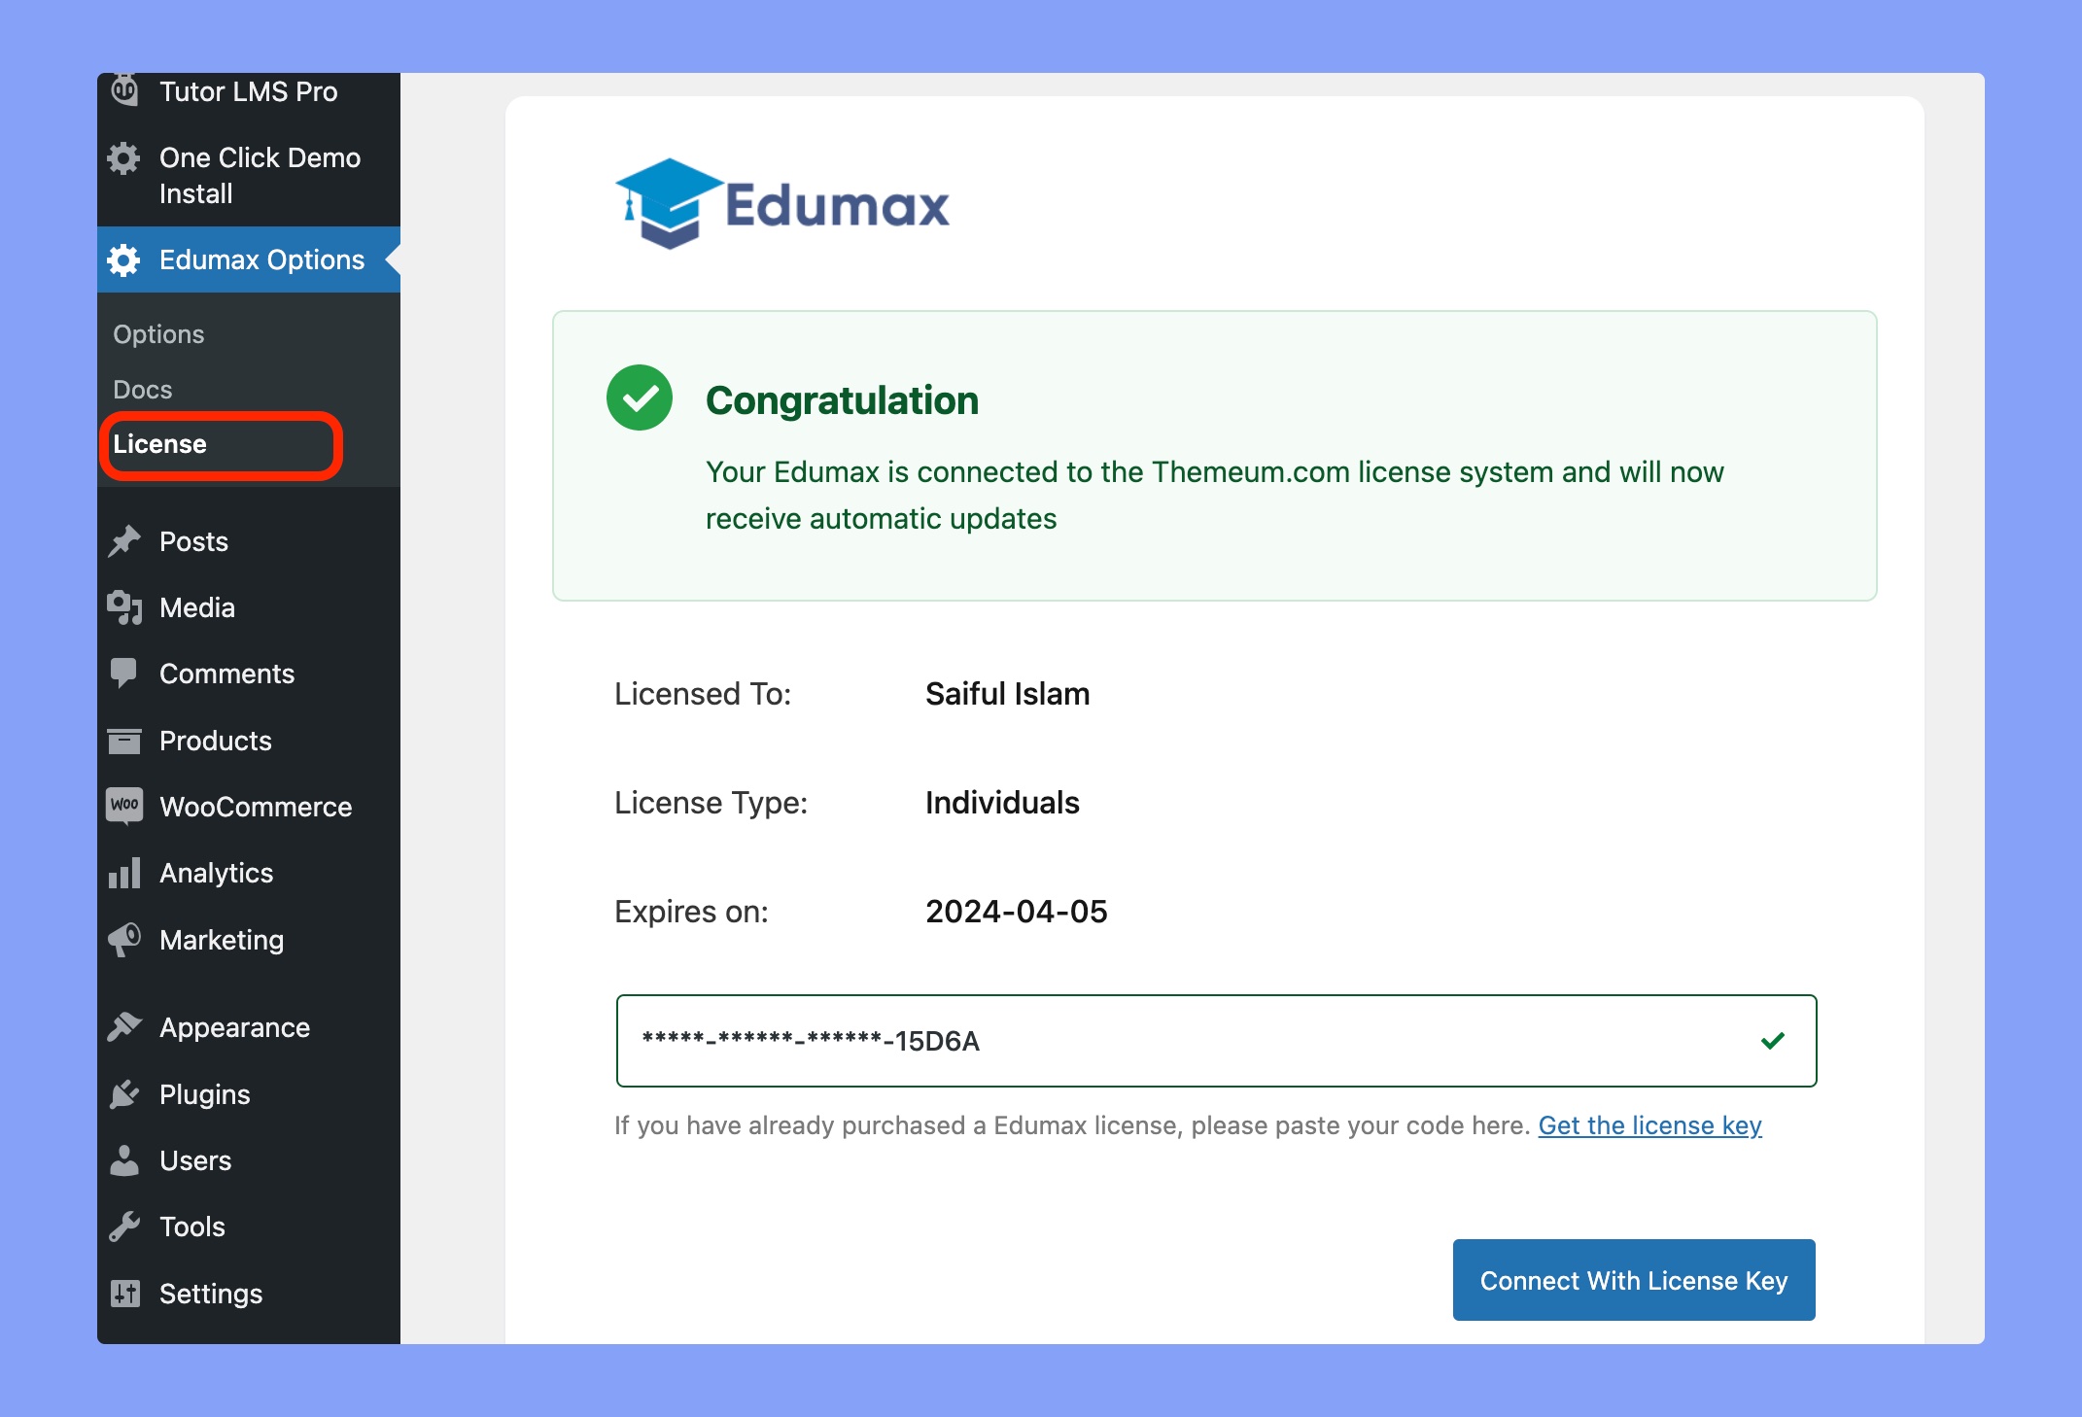This screenshot has width=2082, height=1417.
Task: Click the Appearance brush icon
Action: tap(124, 1027)
